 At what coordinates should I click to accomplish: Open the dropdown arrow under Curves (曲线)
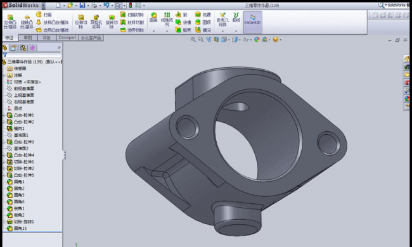tap(236, 31)
